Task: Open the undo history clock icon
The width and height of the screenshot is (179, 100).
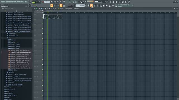Action: 110,2
